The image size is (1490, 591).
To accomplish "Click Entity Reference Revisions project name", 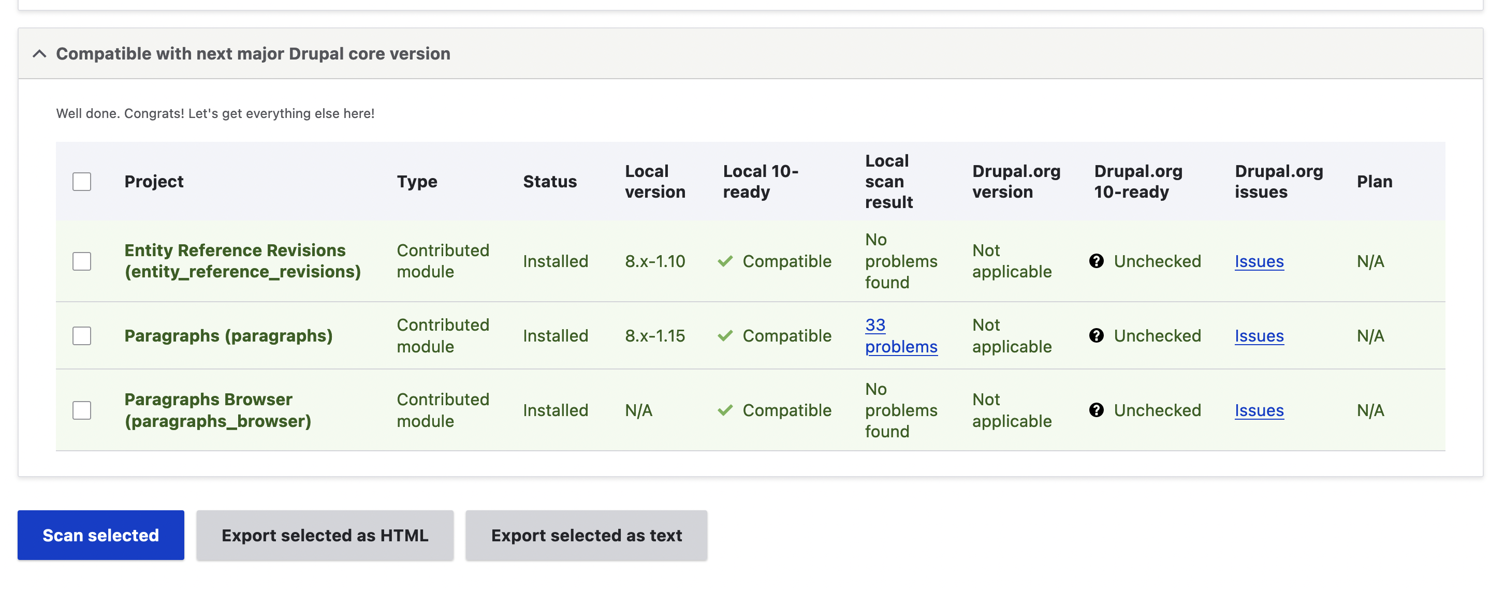I will (242, 261).
